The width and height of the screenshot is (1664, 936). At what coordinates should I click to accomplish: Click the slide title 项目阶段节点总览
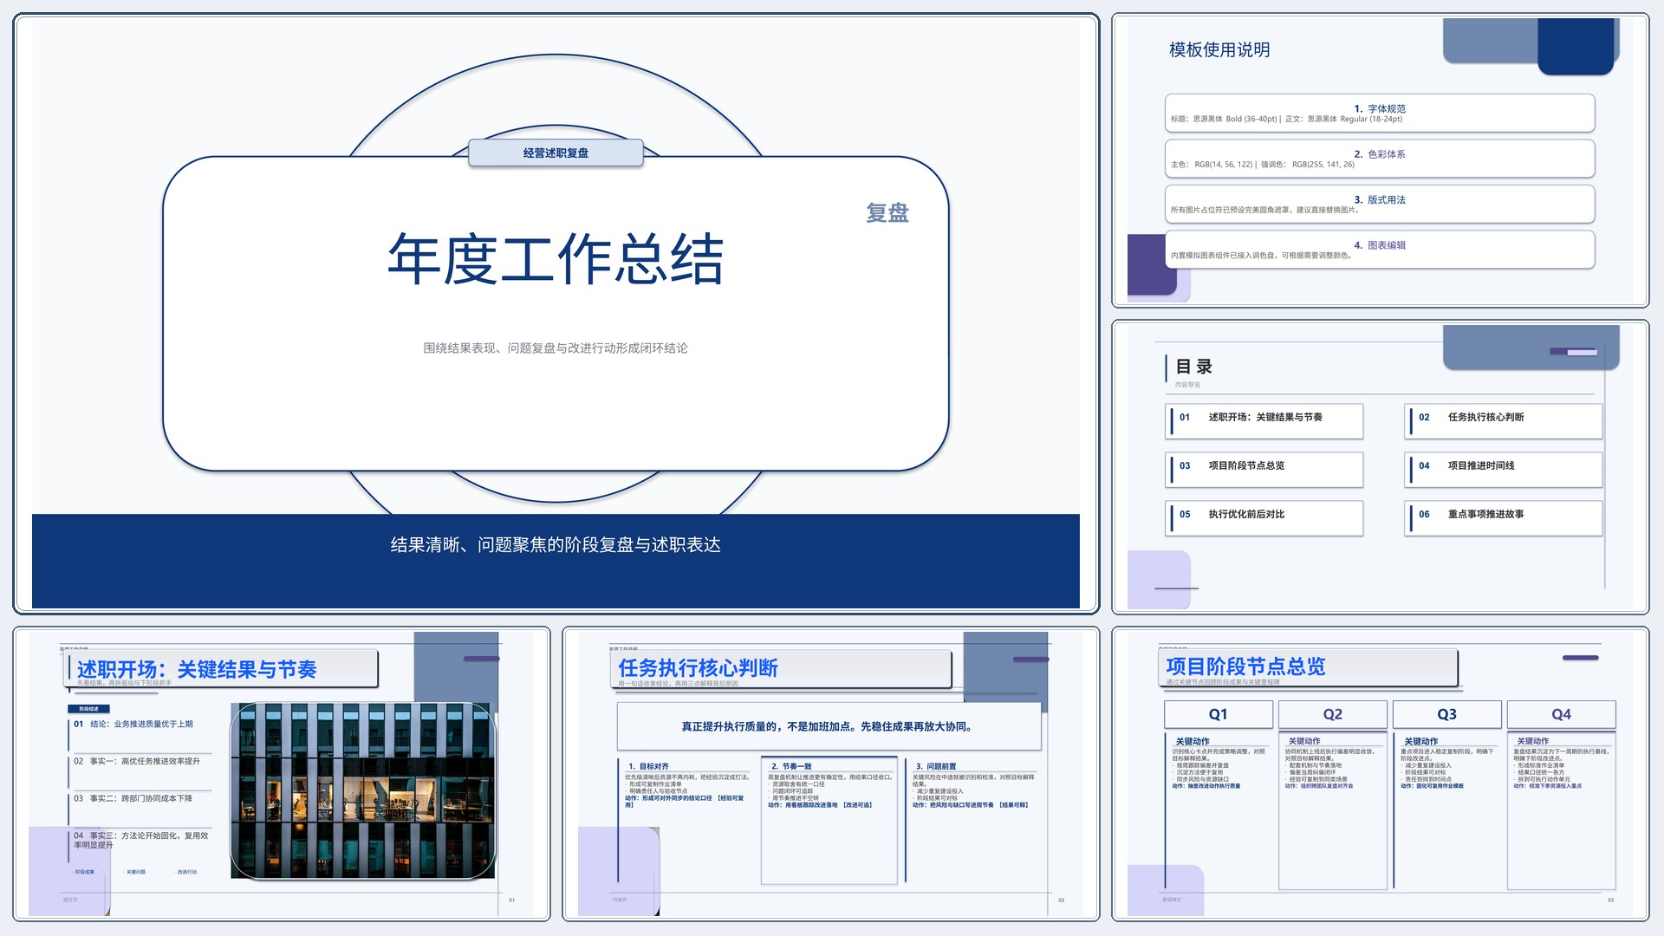point(1245,666)
